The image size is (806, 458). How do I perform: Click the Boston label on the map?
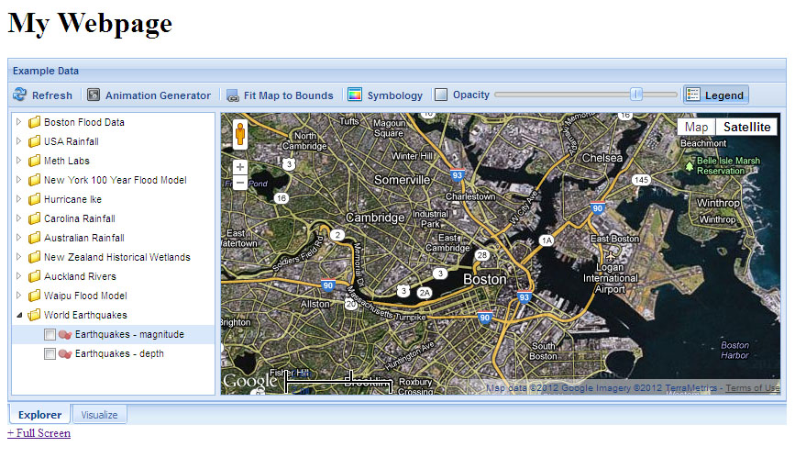coord(485,279)
